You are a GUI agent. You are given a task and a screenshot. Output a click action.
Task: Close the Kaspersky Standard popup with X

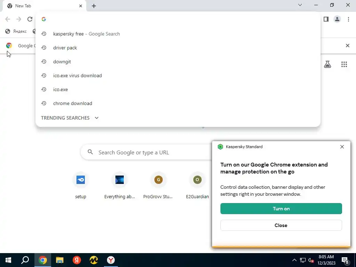tap(342, 147)
